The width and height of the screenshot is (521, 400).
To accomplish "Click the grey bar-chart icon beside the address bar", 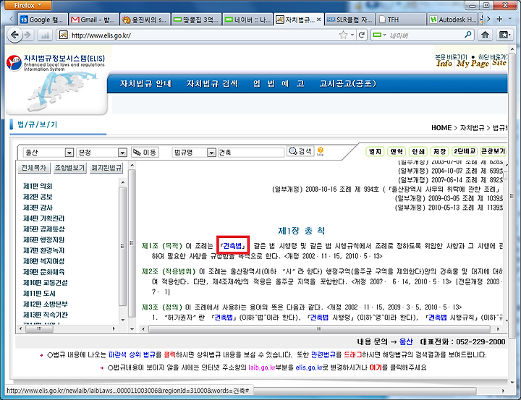I will [x=45, y=35].
